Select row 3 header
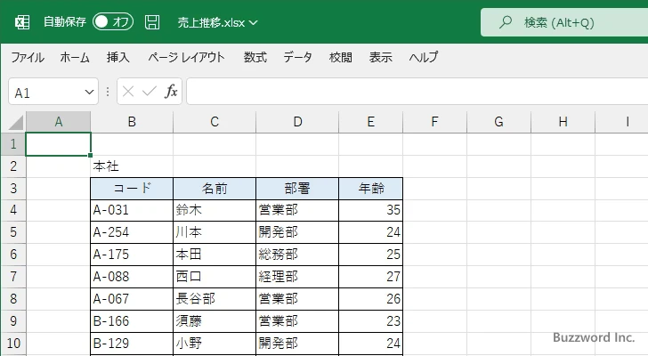648x356 pixels. tap(13, 189)
